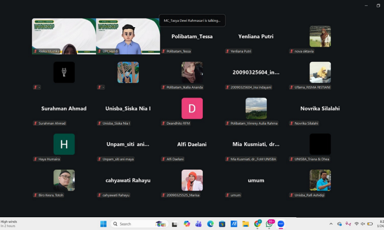Screen dimensions: 384x230
Task: Click muted mic icon next to Yenliana Putri
Action: coord(227,52)
